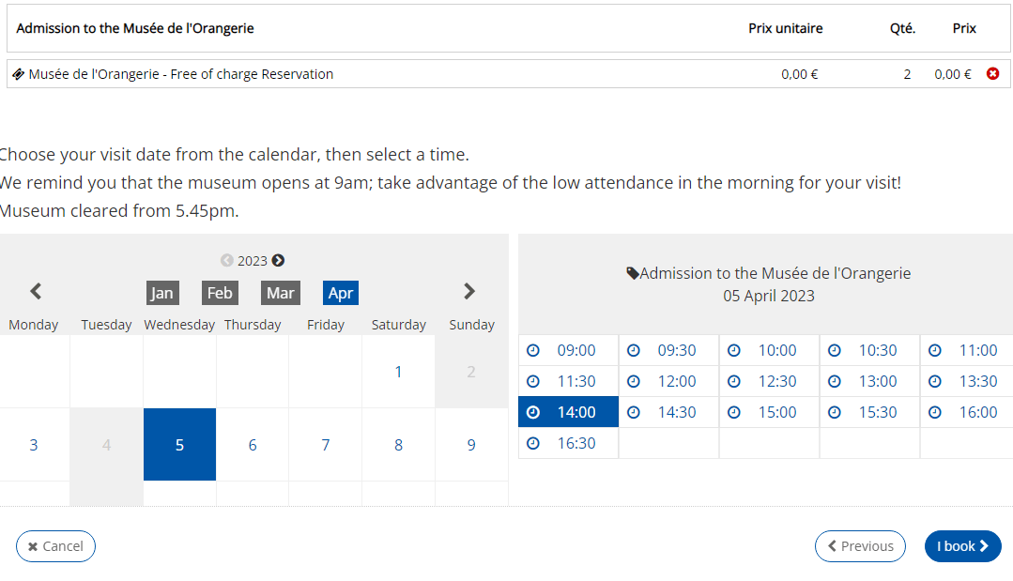Click the ticket icon beside Musée de l'Orangerie

[x=19, y=74]
